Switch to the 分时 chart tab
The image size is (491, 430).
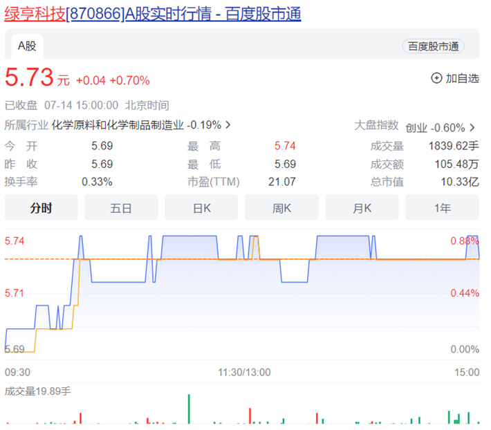click(41, 208)
